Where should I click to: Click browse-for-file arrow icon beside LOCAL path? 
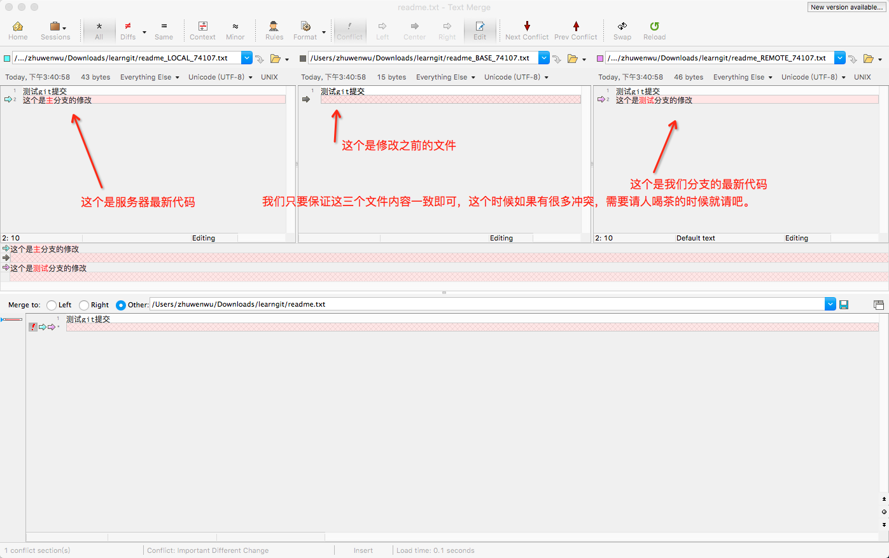[260, 59]
